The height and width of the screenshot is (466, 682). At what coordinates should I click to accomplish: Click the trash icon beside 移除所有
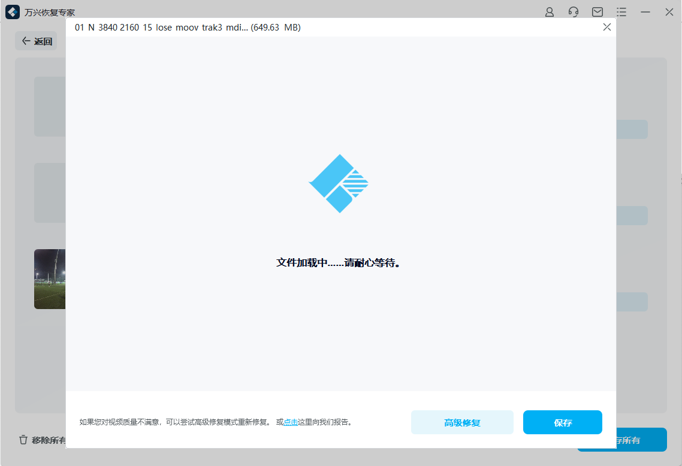pos(23,439)
